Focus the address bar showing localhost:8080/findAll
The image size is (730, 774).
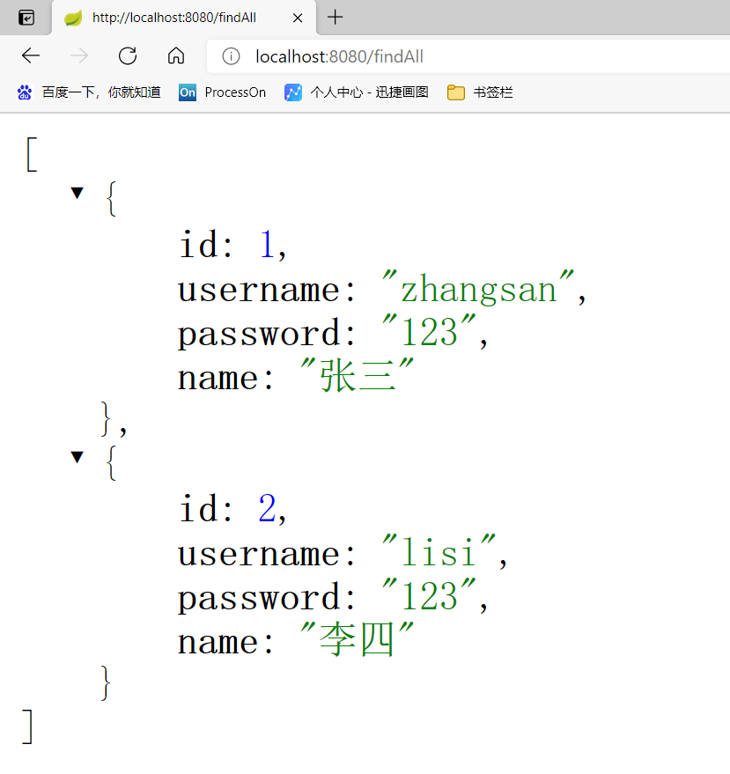(x=468, y=56)
